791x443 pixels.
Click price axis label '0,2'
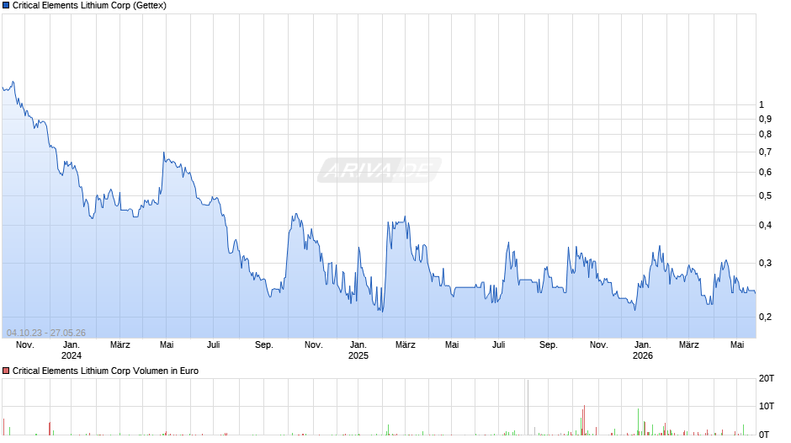(765, 318)
